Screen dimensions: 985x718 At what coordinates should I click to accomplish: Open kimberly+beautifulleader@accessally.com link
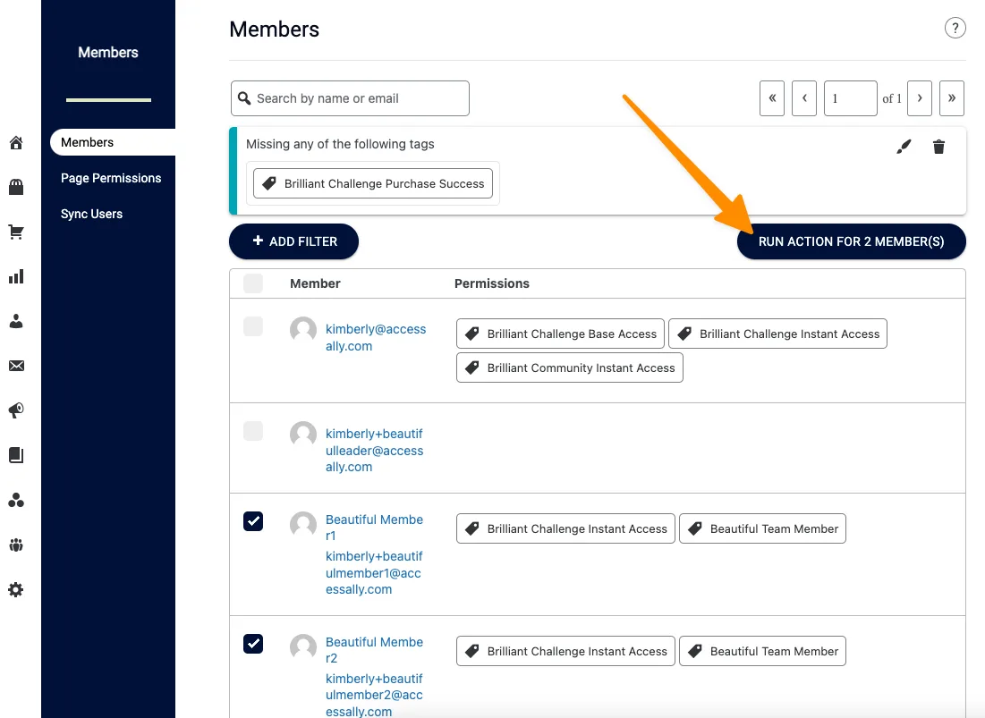tap(374, 451)
